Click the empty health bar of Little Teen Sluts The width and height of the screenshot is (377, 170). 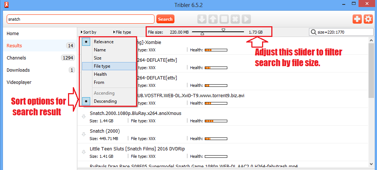pyautogui.click(x=216, y=156)
